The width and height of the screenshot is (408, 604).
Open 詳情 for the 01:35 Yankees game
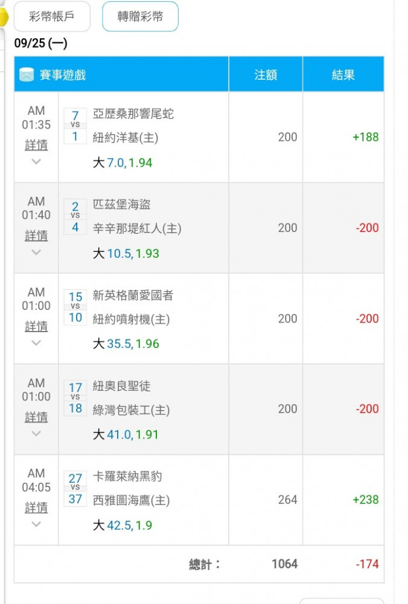pyautogui.click(x=36, y=145)
